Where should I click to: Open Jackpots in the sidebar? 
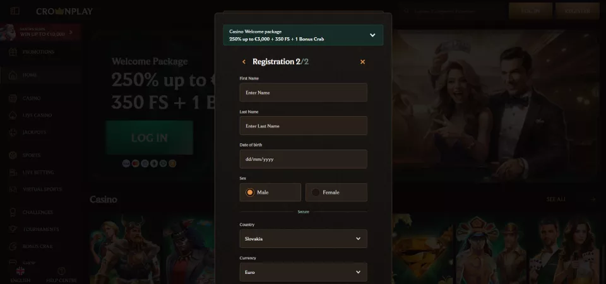coord(40,132)
